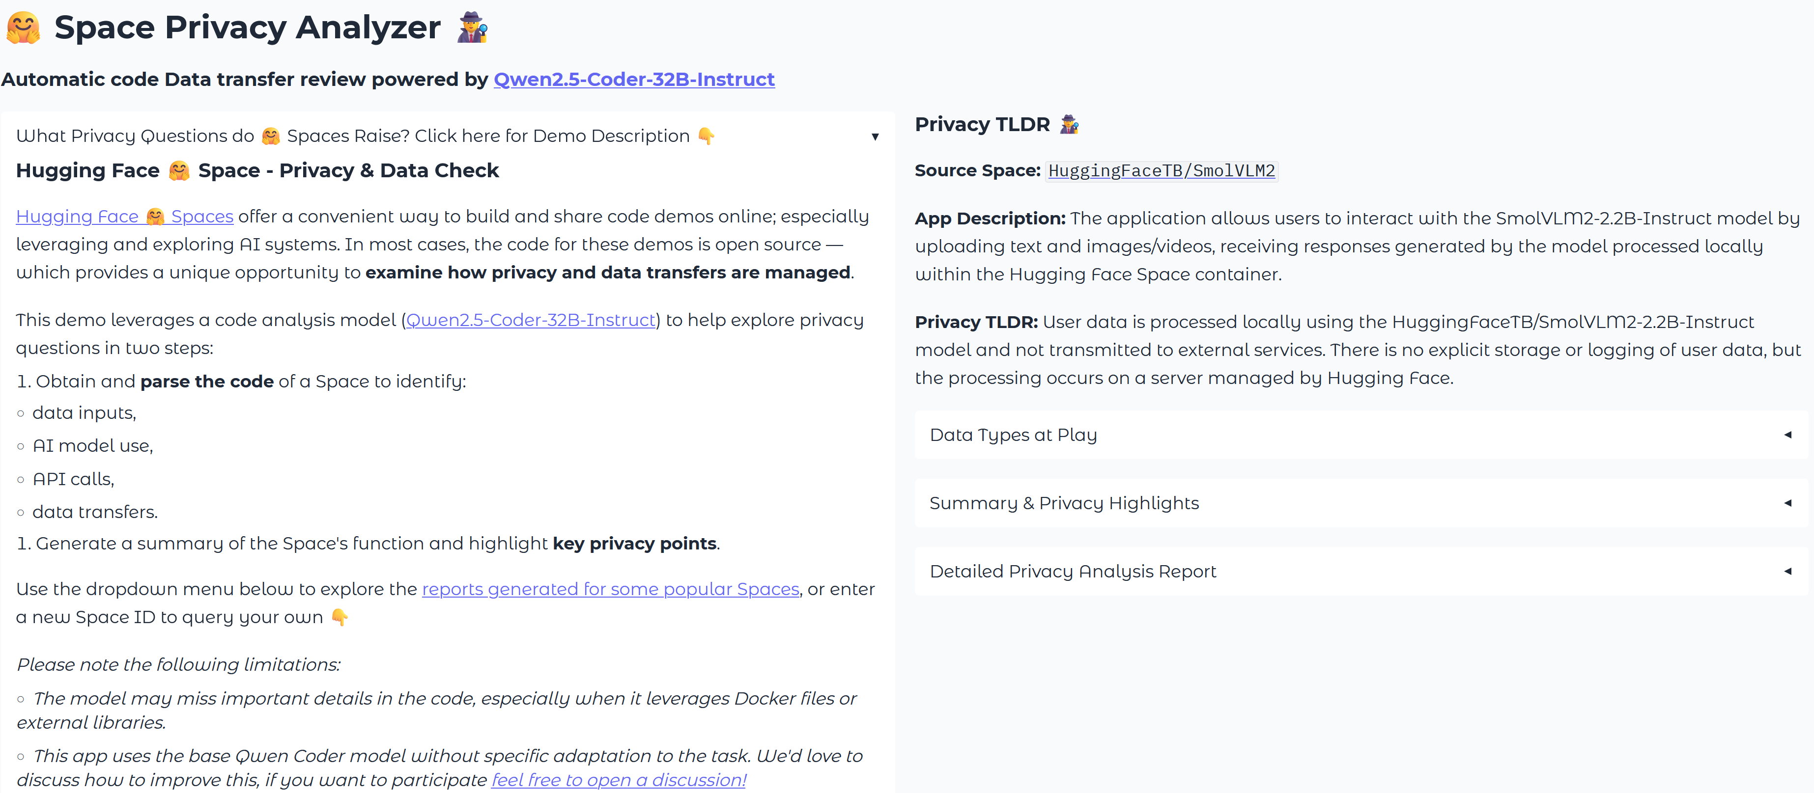Visit "reports generated for some popular Spaces" link

611,589
